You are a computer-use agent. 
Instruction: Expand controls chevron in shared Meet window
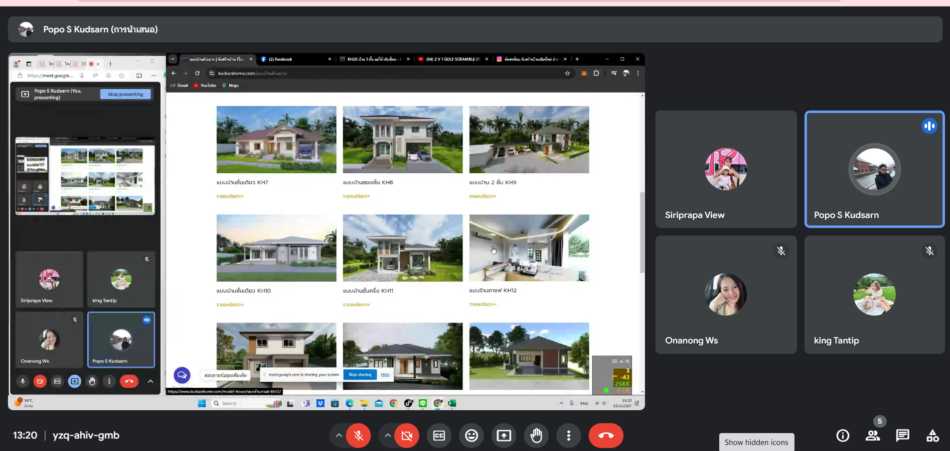(x=151, y=381)
